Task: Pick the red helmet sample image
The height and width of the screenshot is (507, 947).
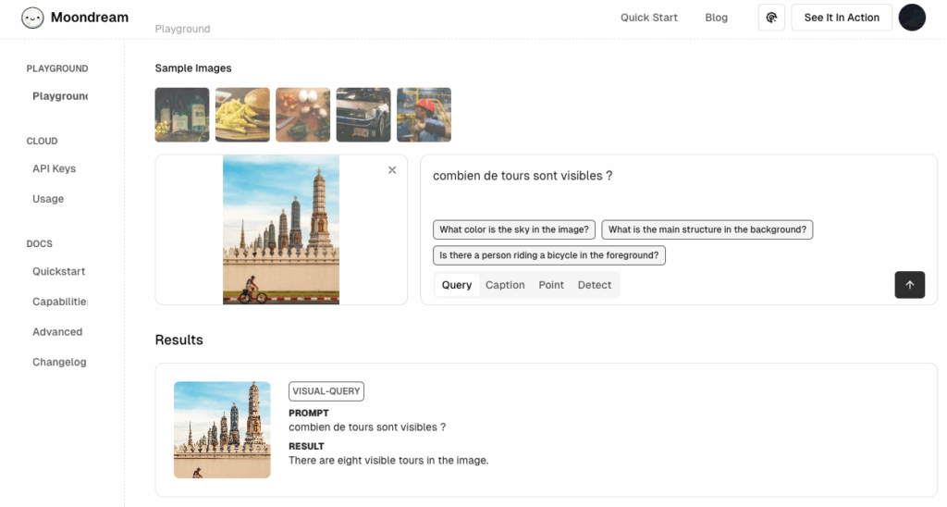Action: [424, 115]
